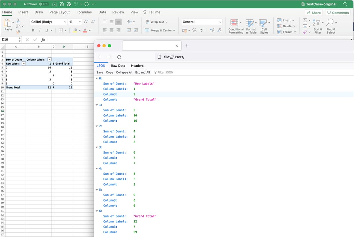This screenshot has width=354, height=237.
Task: Collapse the JSON node labeled 3
Action: 97,147
